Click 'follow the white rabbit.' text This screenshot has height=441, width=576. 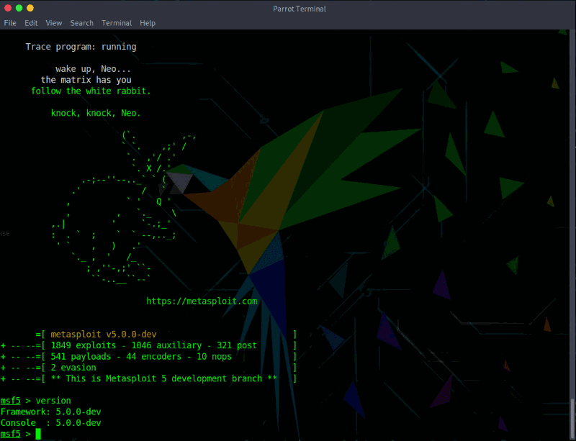tap(91, 91)
